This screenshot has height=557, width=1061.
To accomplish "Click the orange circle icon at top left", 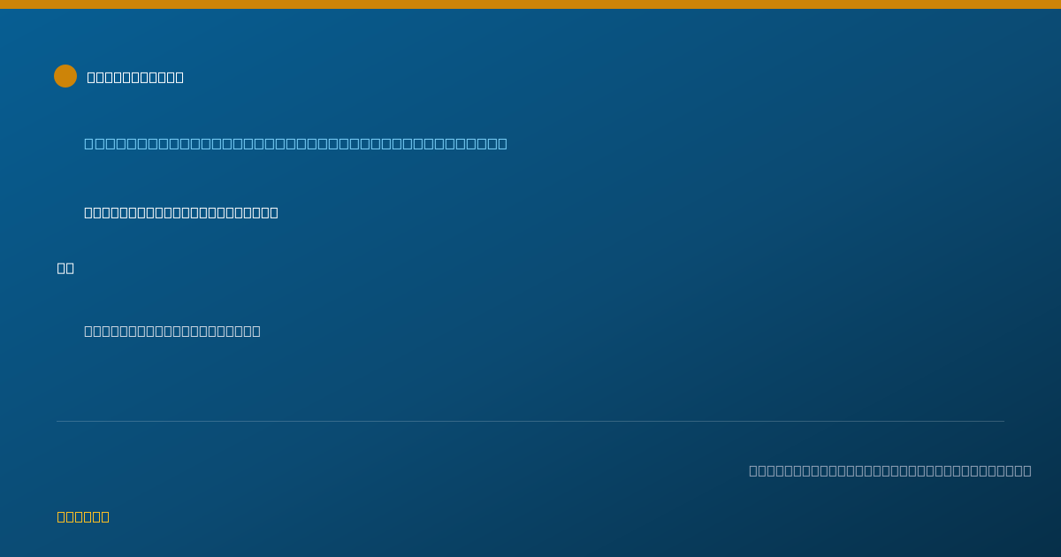I will [65, 76].
